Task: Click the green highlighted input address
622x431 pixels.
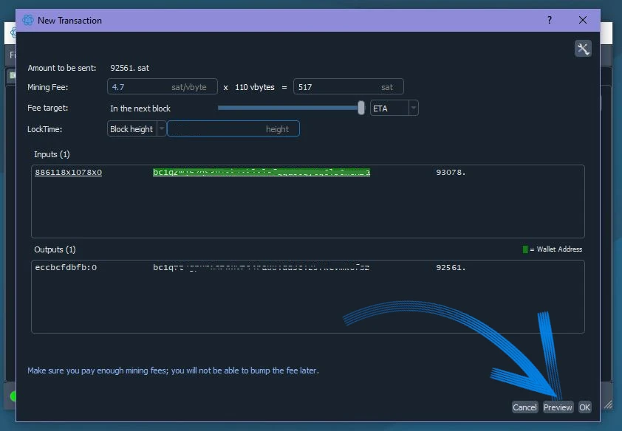Action: tap(262, 173)
